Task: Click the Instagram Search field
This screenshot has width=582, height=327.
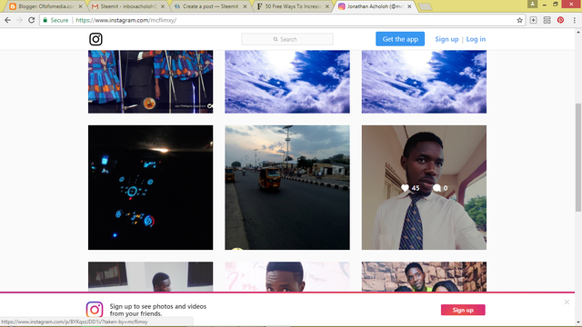Action: pyautogui.click(x=287, y=39)
